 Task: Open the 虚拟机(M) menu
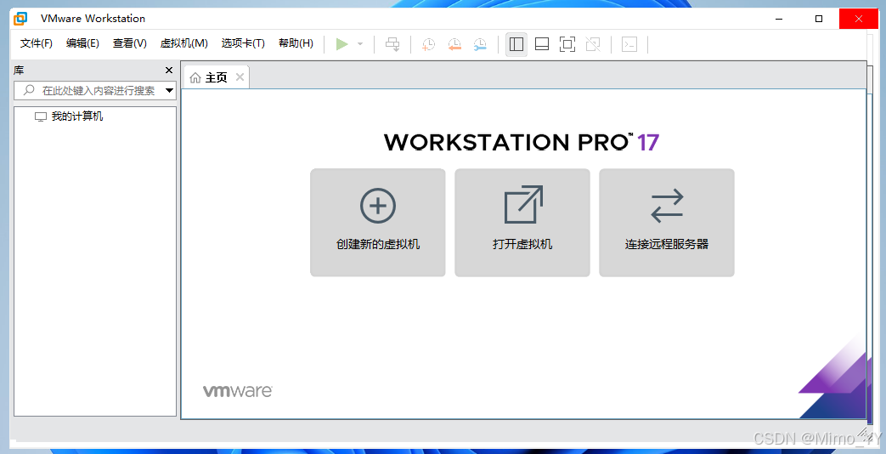183,43
